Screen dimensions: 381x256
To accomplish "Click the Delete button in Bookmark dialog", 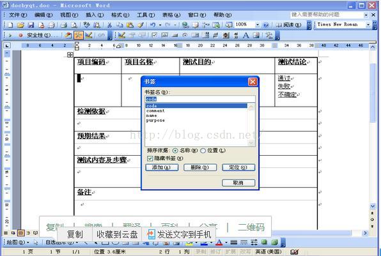I will click(x=200, y=167).
